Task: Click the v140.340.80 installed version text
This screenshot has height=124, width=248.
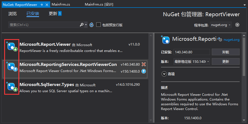Action: pos(130,65)
